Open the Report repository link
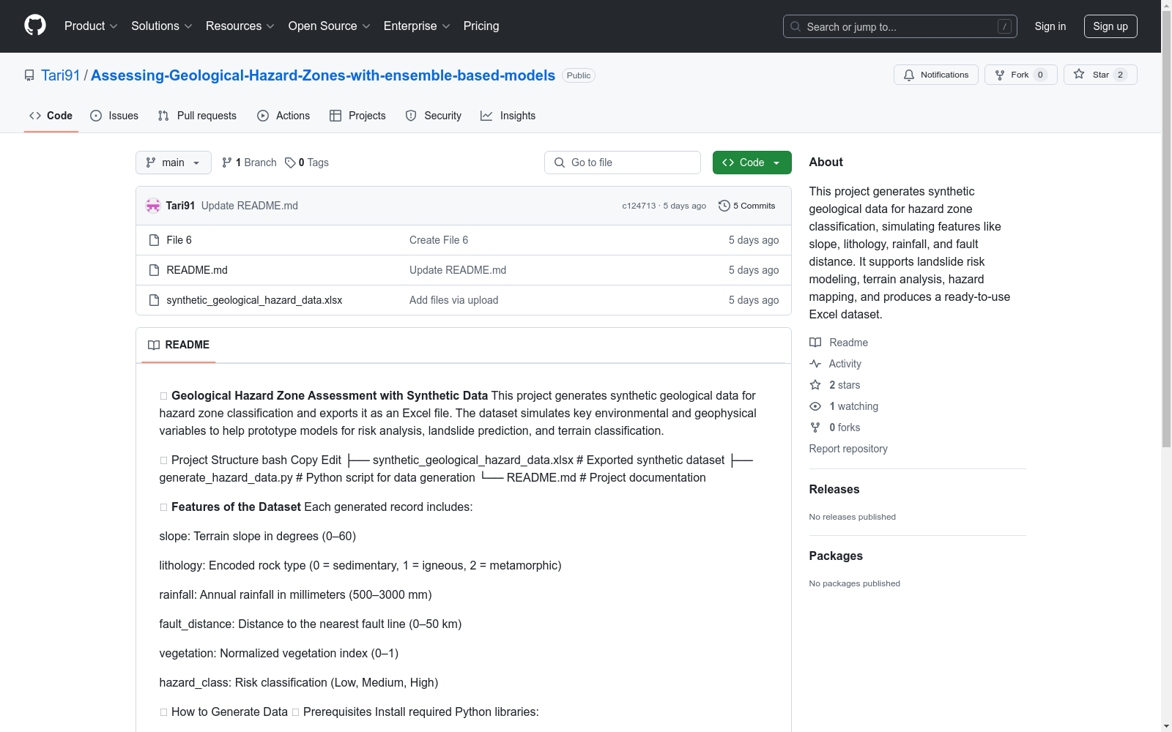 tap(848, 449)
